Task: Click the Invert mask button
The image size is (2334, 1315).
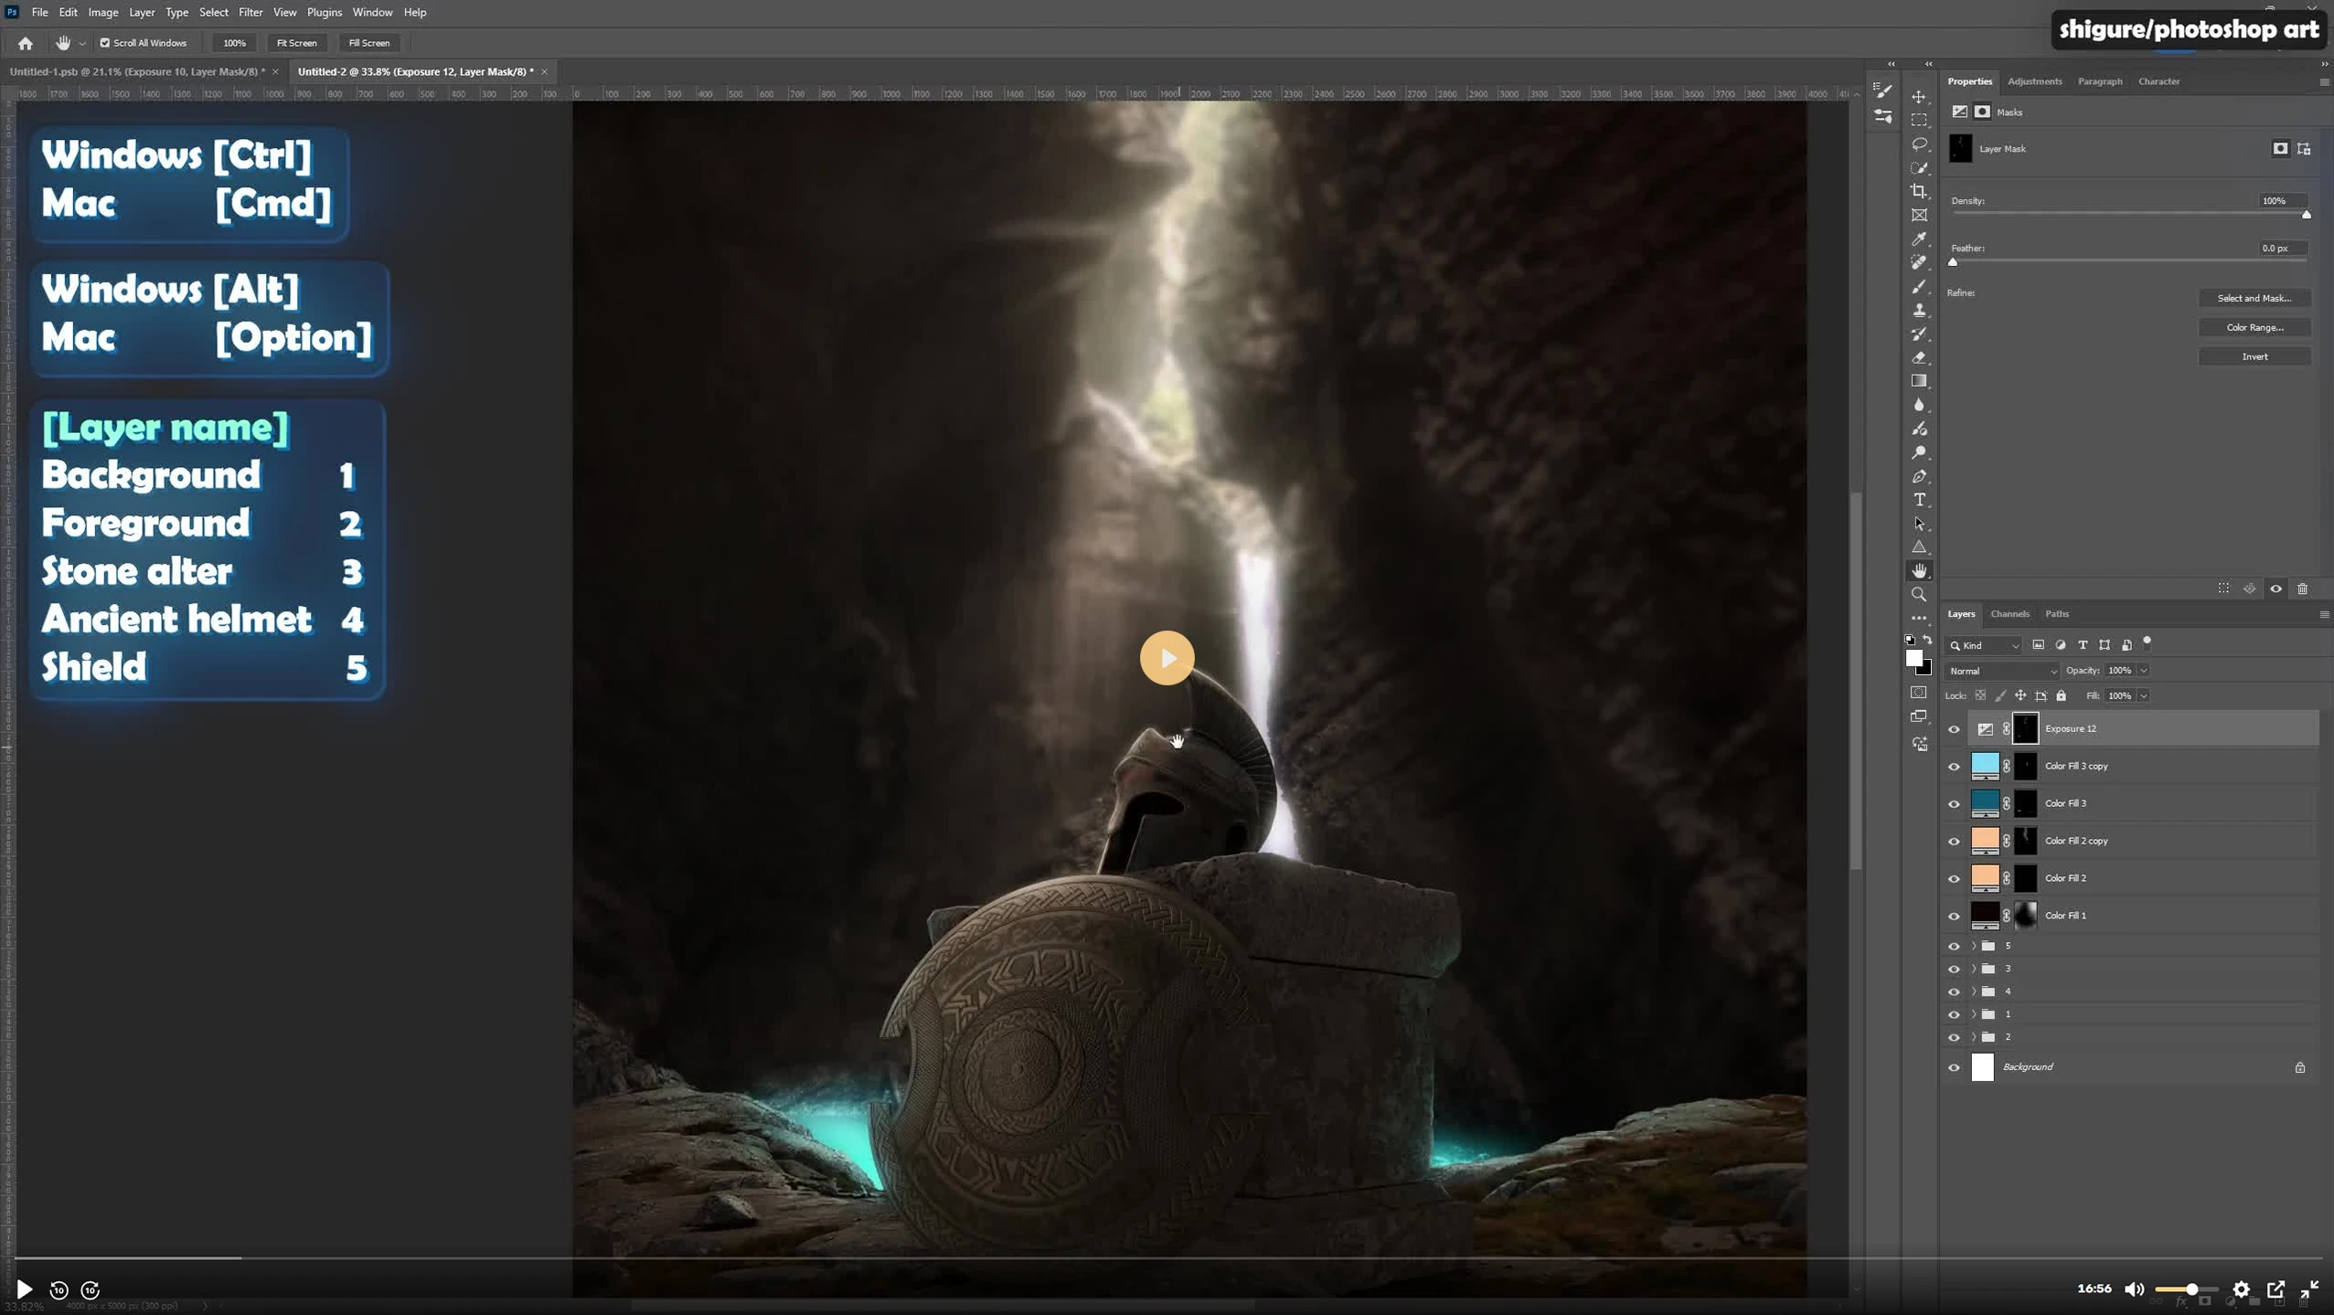Action: click(x=2254, y=356)
